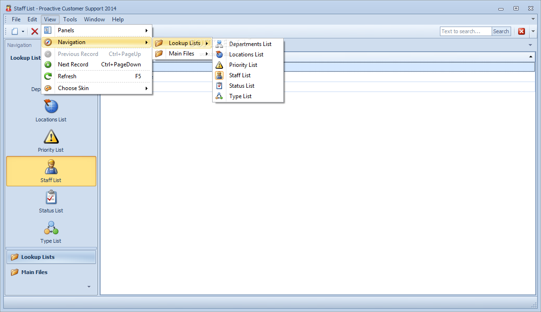The height and width of the screenshot is (312, 541).
Task: Click the Navigation compass icon in View menu
Action: [48, 42]
